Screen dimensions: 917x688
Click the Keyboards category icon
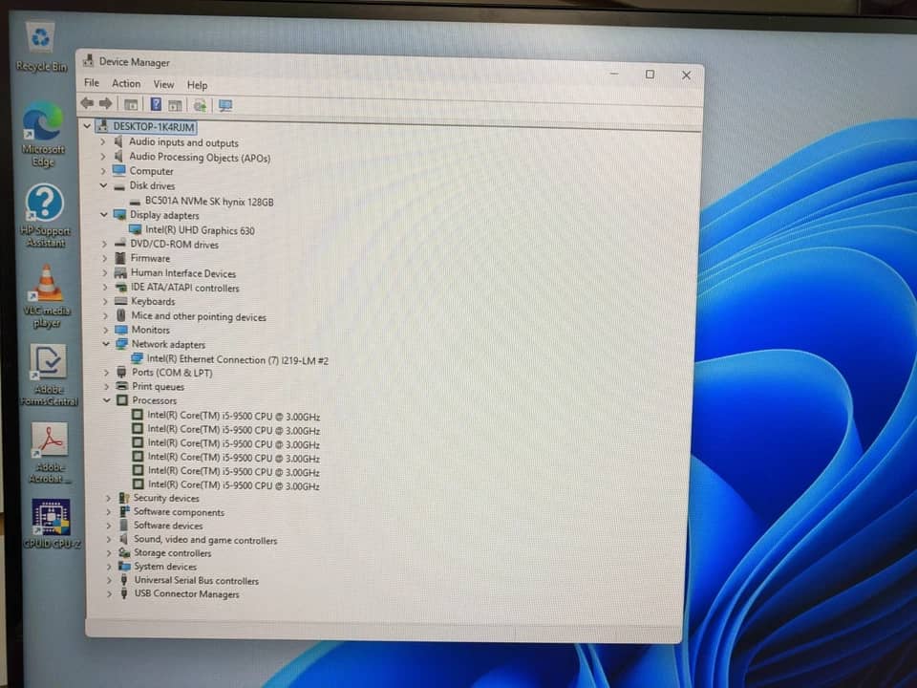click(121, 301)
